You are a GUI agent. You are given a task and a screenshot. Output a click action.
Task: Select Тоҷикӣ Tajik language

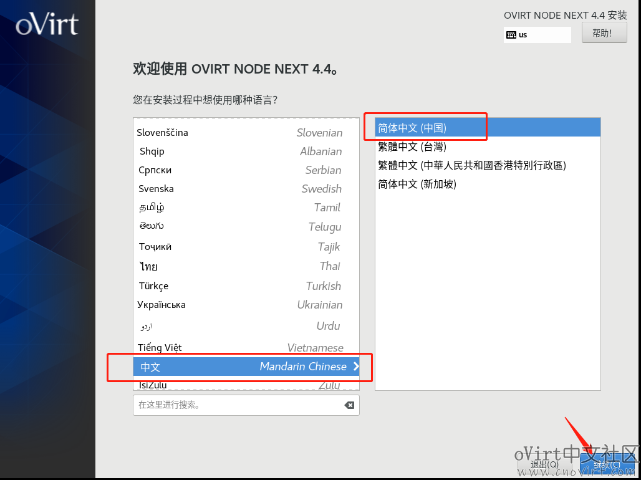pyautogui.click(x=246, y=246)
